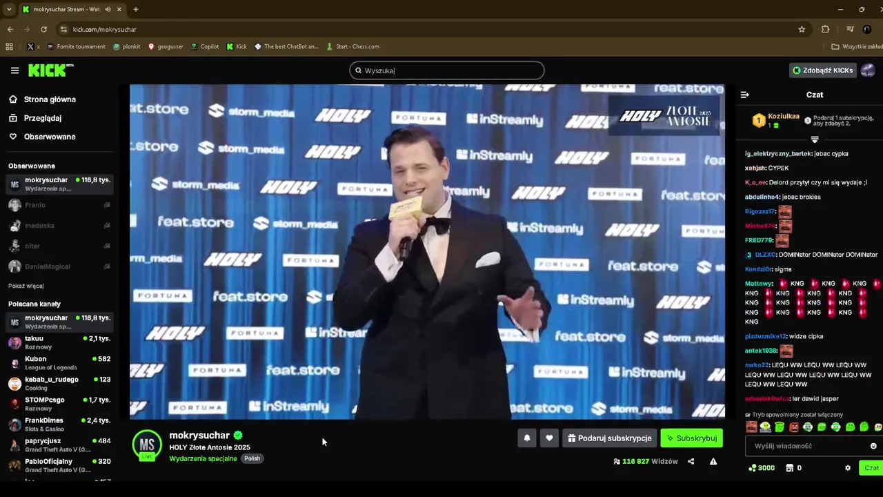Image resolution: width=883 pixels, height=497 pixels.
Task: Go back in browser
Action: pos(10,30)
